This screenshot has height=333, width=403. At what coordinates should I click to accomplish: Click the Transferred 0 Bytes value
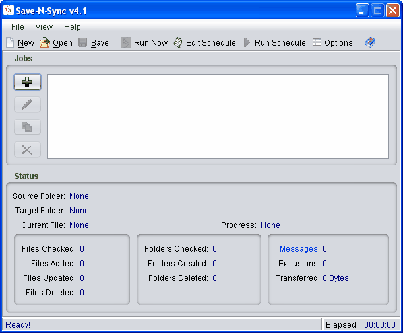pos(336,278)
